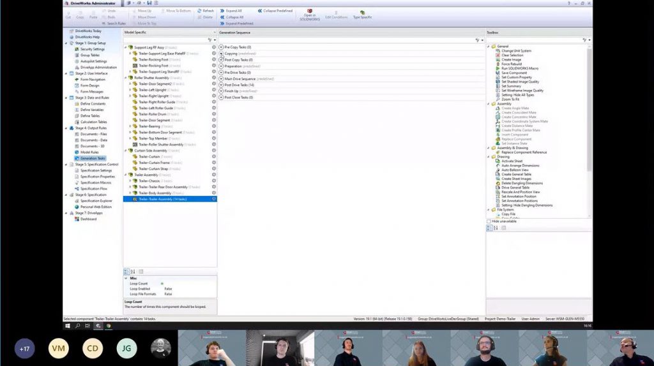The height and width of the screenshot is (366, 654).
Task: Click the filter icon above the Model Specific tree
Action: (x=209, y=40)
